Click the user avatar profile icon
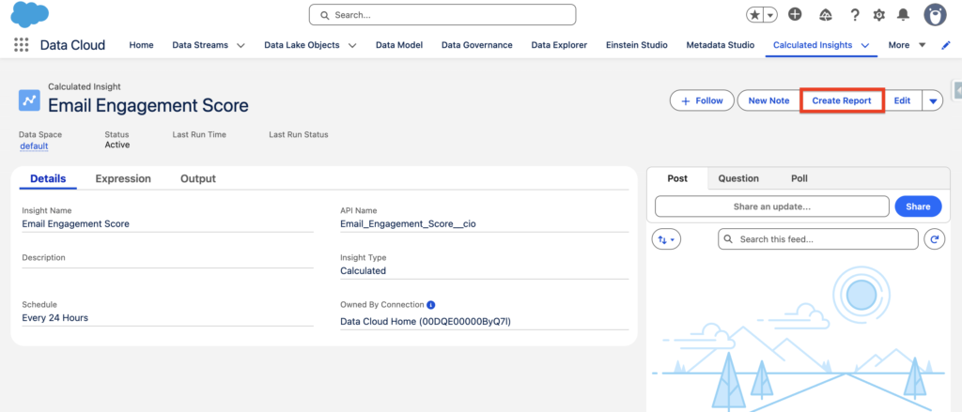This screenshot has height=412, width=962. (x=935, y=15)
